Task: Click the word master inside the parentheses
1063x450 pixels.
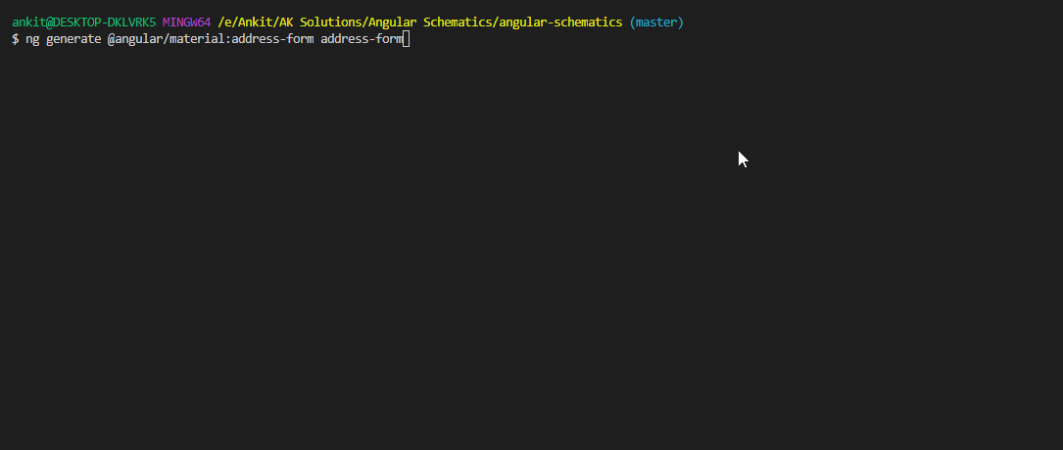Action: (656, 22)
